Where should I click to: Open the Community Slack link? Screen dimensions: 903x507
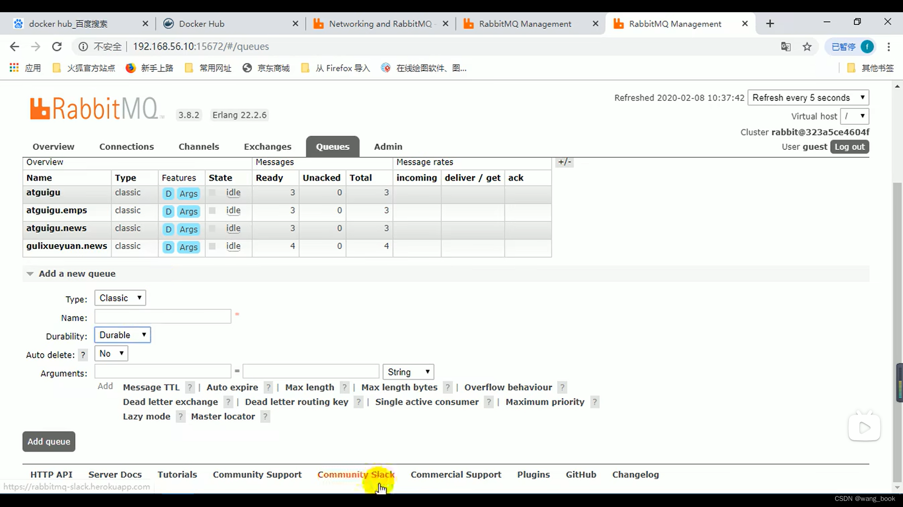tap(356, 475)
